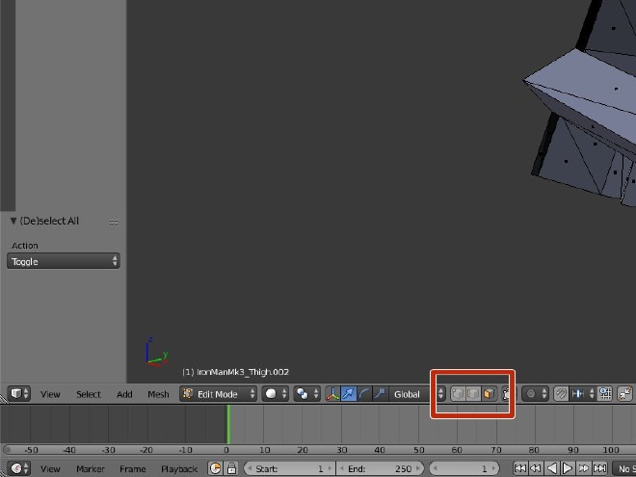Select vertex select mode
The height and width of the screenshot is (477, 636).
pyautogui.click(x=458, y=394)
